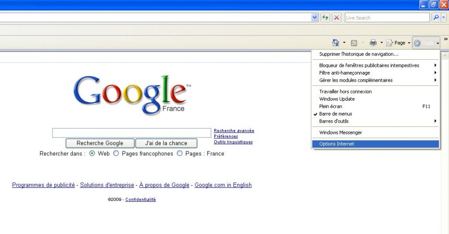
Task: Select Supprimer l'historique de navigation
Action: coord(375,54)
